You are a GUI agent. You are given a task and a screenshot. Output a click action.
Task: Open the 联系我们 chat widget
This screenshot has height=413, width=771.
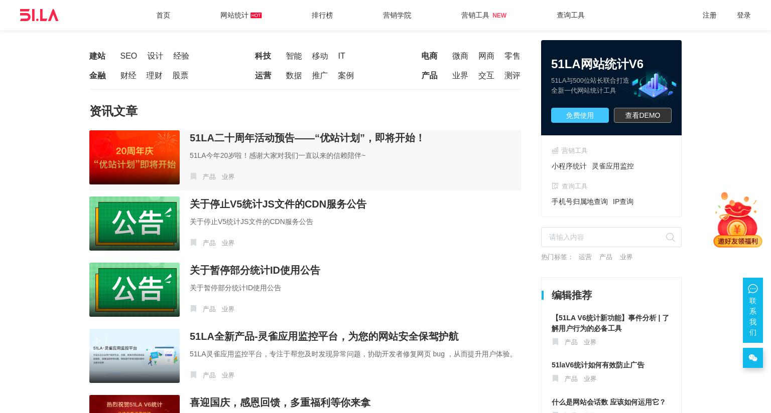pyautogui.click(x=752, y=310)
